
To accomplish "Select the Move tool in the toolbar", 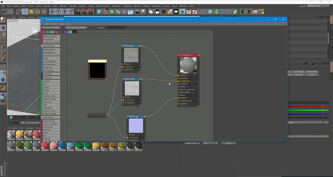I will point(25,12).
